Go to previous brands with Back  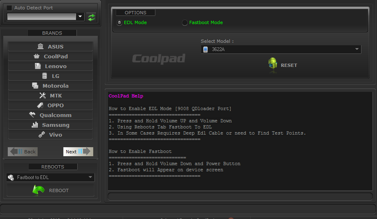(x=22, y=152)
